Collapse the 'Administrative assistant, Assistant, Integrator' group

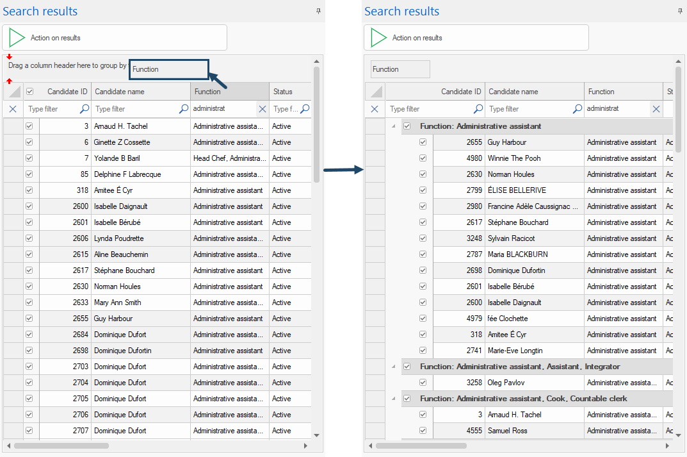click(394, 367)
